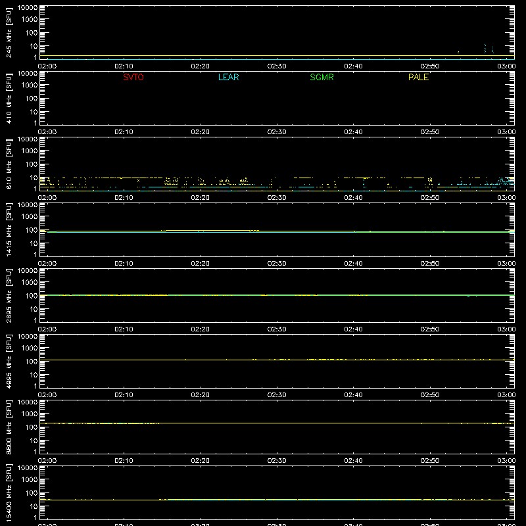
Task: Click the cyan spike near 02:57 in the 245 MHz plot
Action: pos(485,49)
